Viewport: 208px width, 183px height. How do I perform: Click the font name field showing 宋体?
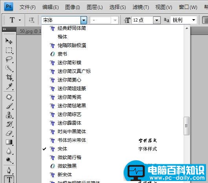click(61, 20)
